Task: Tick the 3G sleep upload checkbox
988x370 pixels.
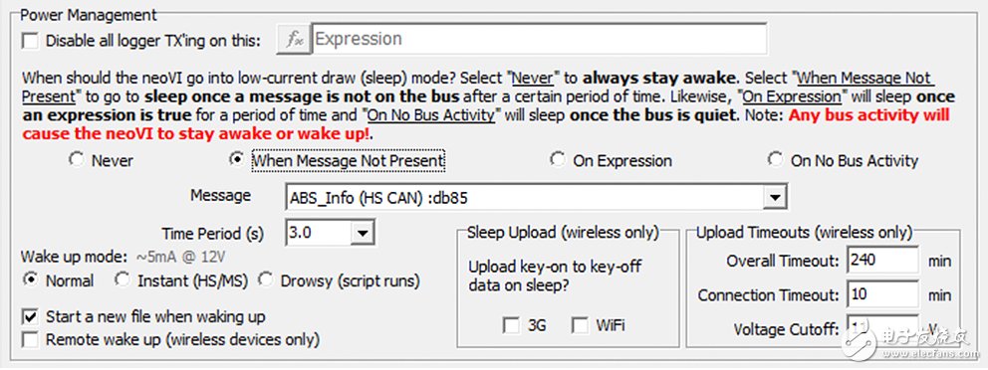Action: coord(511,325)
